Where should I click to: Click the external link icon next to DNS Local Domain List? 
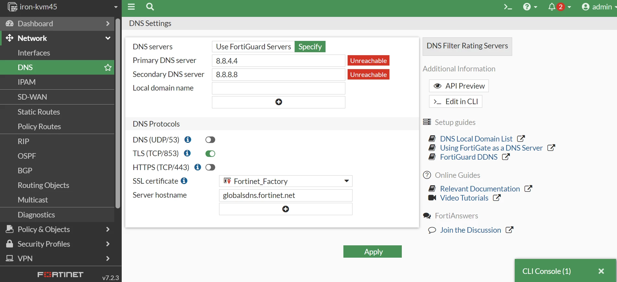[521, 139]
